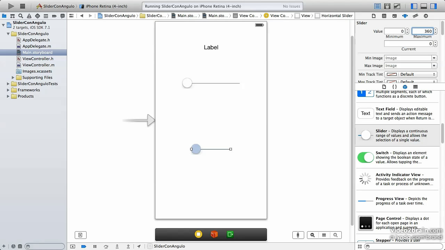Viewport: 445px width, 250px height.
Task: Click the Maximum value stepper
Action: click(x=435, y=31)
